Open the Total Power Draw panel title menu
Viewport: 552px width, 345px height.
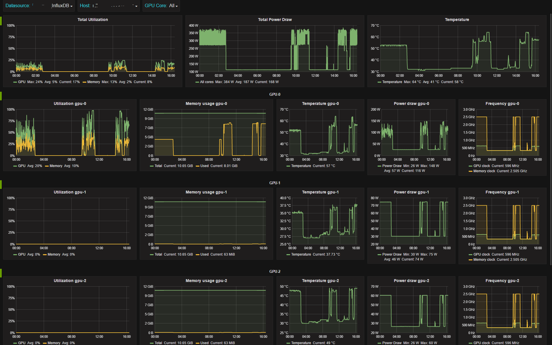coord(275,20)
